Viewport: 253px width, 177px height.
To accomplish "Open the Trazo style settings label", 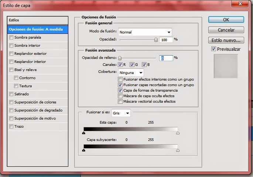I will [19, 126].
